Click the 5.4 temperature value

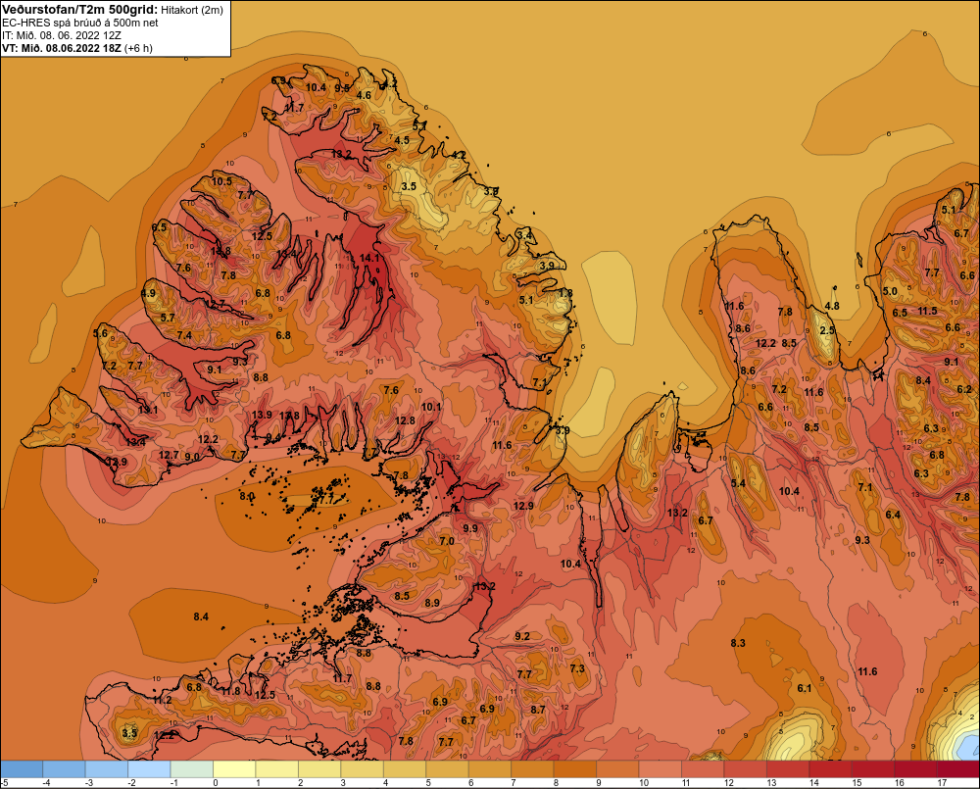coord(738,483)
